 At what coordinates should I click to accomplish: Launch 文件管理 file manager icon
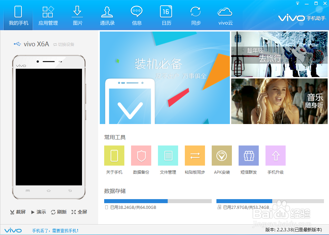click(x=168, y=156)
